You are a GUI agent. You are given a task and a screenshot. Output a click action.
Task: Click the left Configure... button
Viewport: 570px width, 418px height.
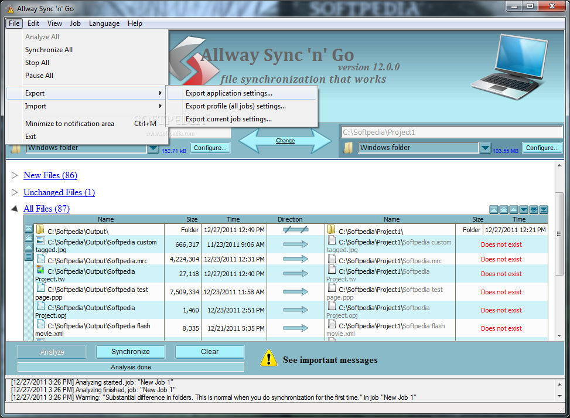(210, 148)
